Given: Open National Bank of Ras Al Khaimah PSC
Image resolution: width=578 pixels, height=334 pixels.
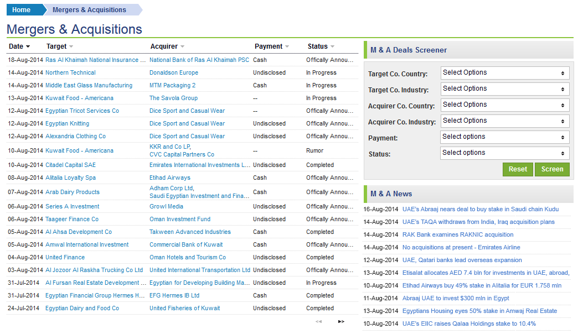Looking at the screenshot, I should [x=199, y=60].
